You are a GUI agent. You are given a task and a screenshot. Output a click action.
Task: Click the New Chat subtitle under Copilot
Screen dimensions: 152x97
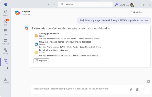click(x=26, y=15)
